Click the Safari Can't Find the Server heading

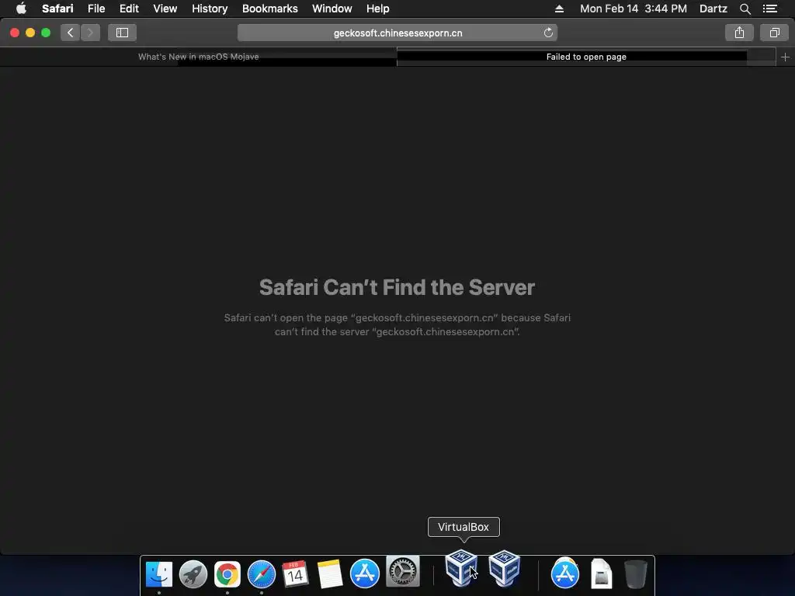point(397,287)
